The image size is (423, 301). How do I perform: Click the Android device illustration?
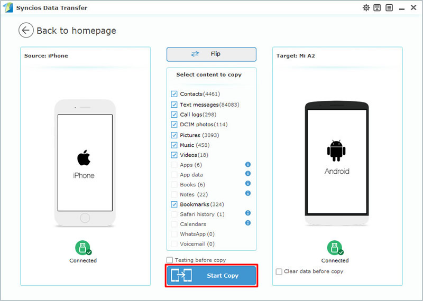(x=337, y=163)
